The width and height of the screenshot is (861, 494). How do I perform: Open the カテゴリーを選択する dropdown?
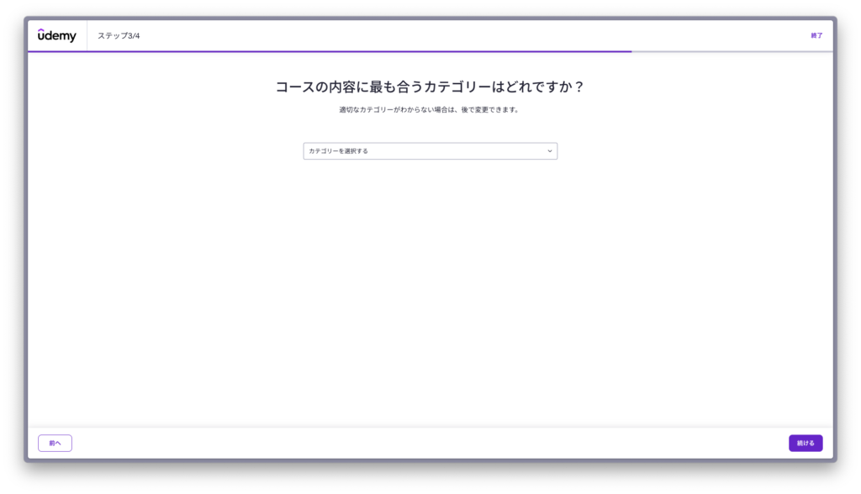[430, 151]
